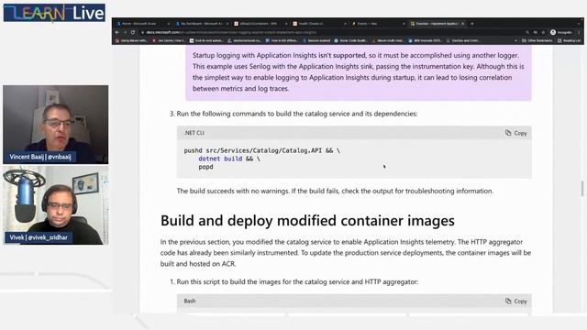587x330 pixels.
Task: Click the zoom magnifier icon in address bar
Action: click(x=527, y=33)
